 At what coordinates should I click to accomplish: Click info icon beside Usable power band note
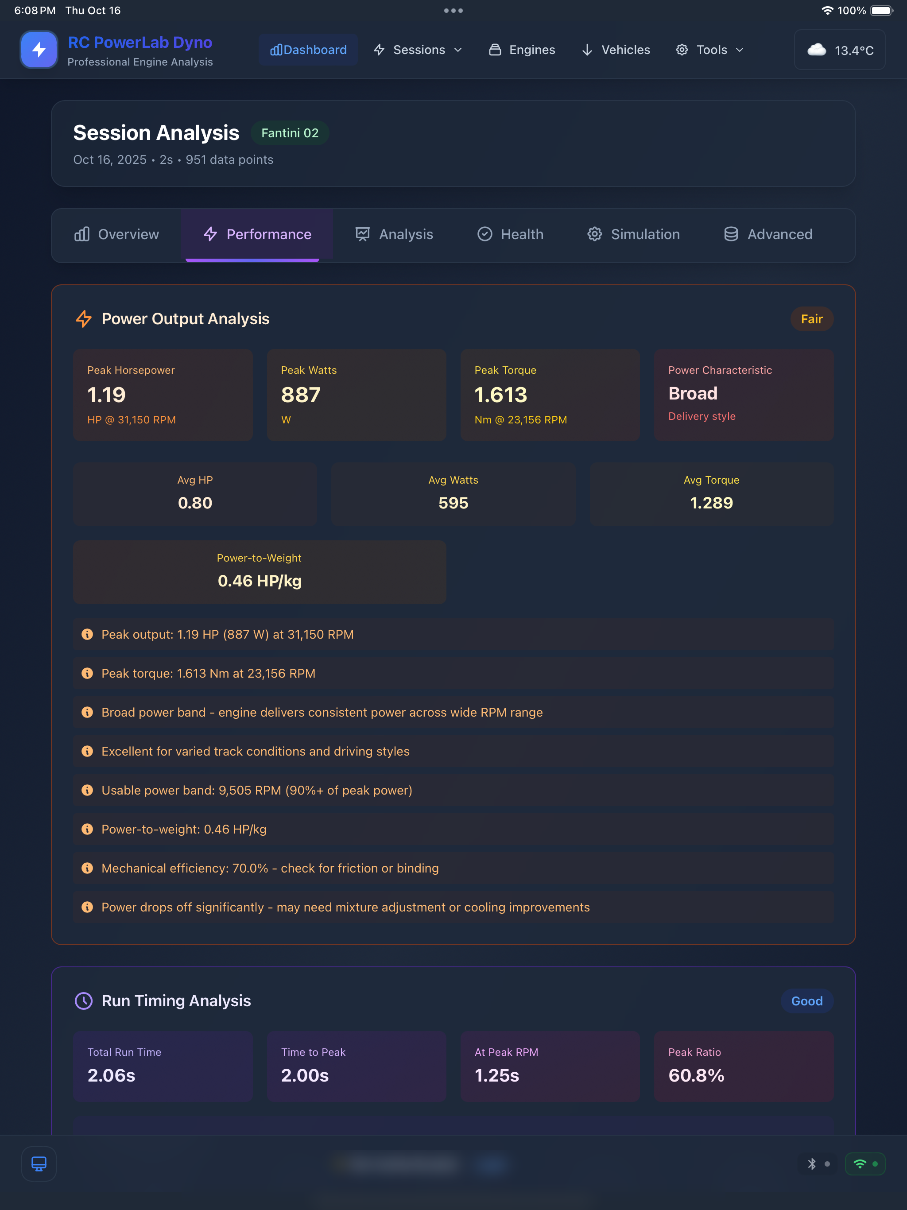(87, 791)
